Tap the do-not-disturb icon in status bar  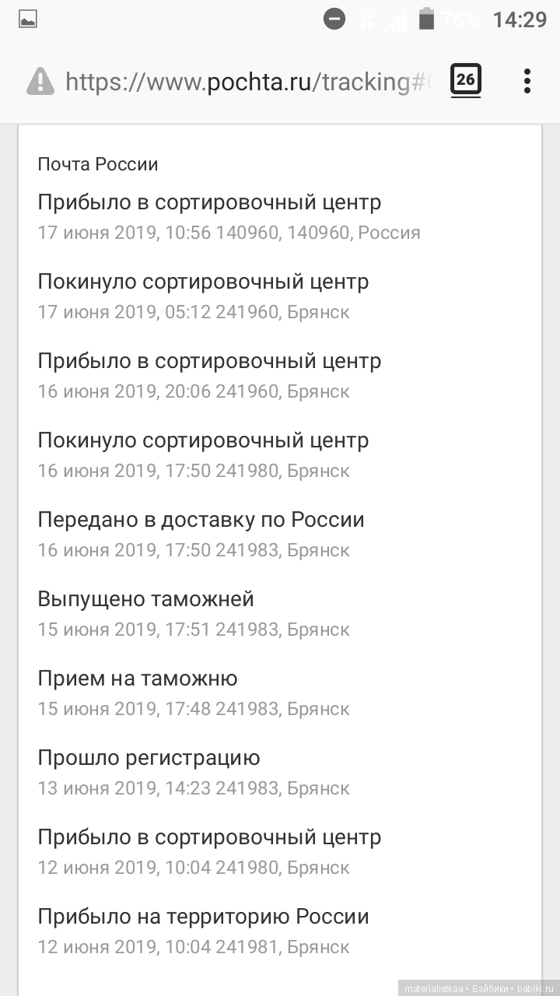pos(334,19)
